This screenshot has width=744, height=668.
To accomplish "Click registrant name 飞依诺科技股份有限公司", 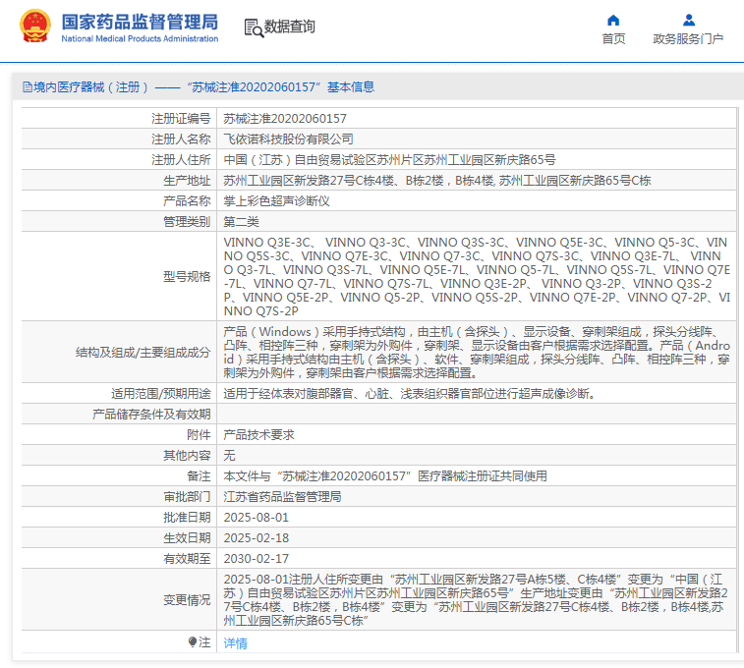I will click(288, 139).
